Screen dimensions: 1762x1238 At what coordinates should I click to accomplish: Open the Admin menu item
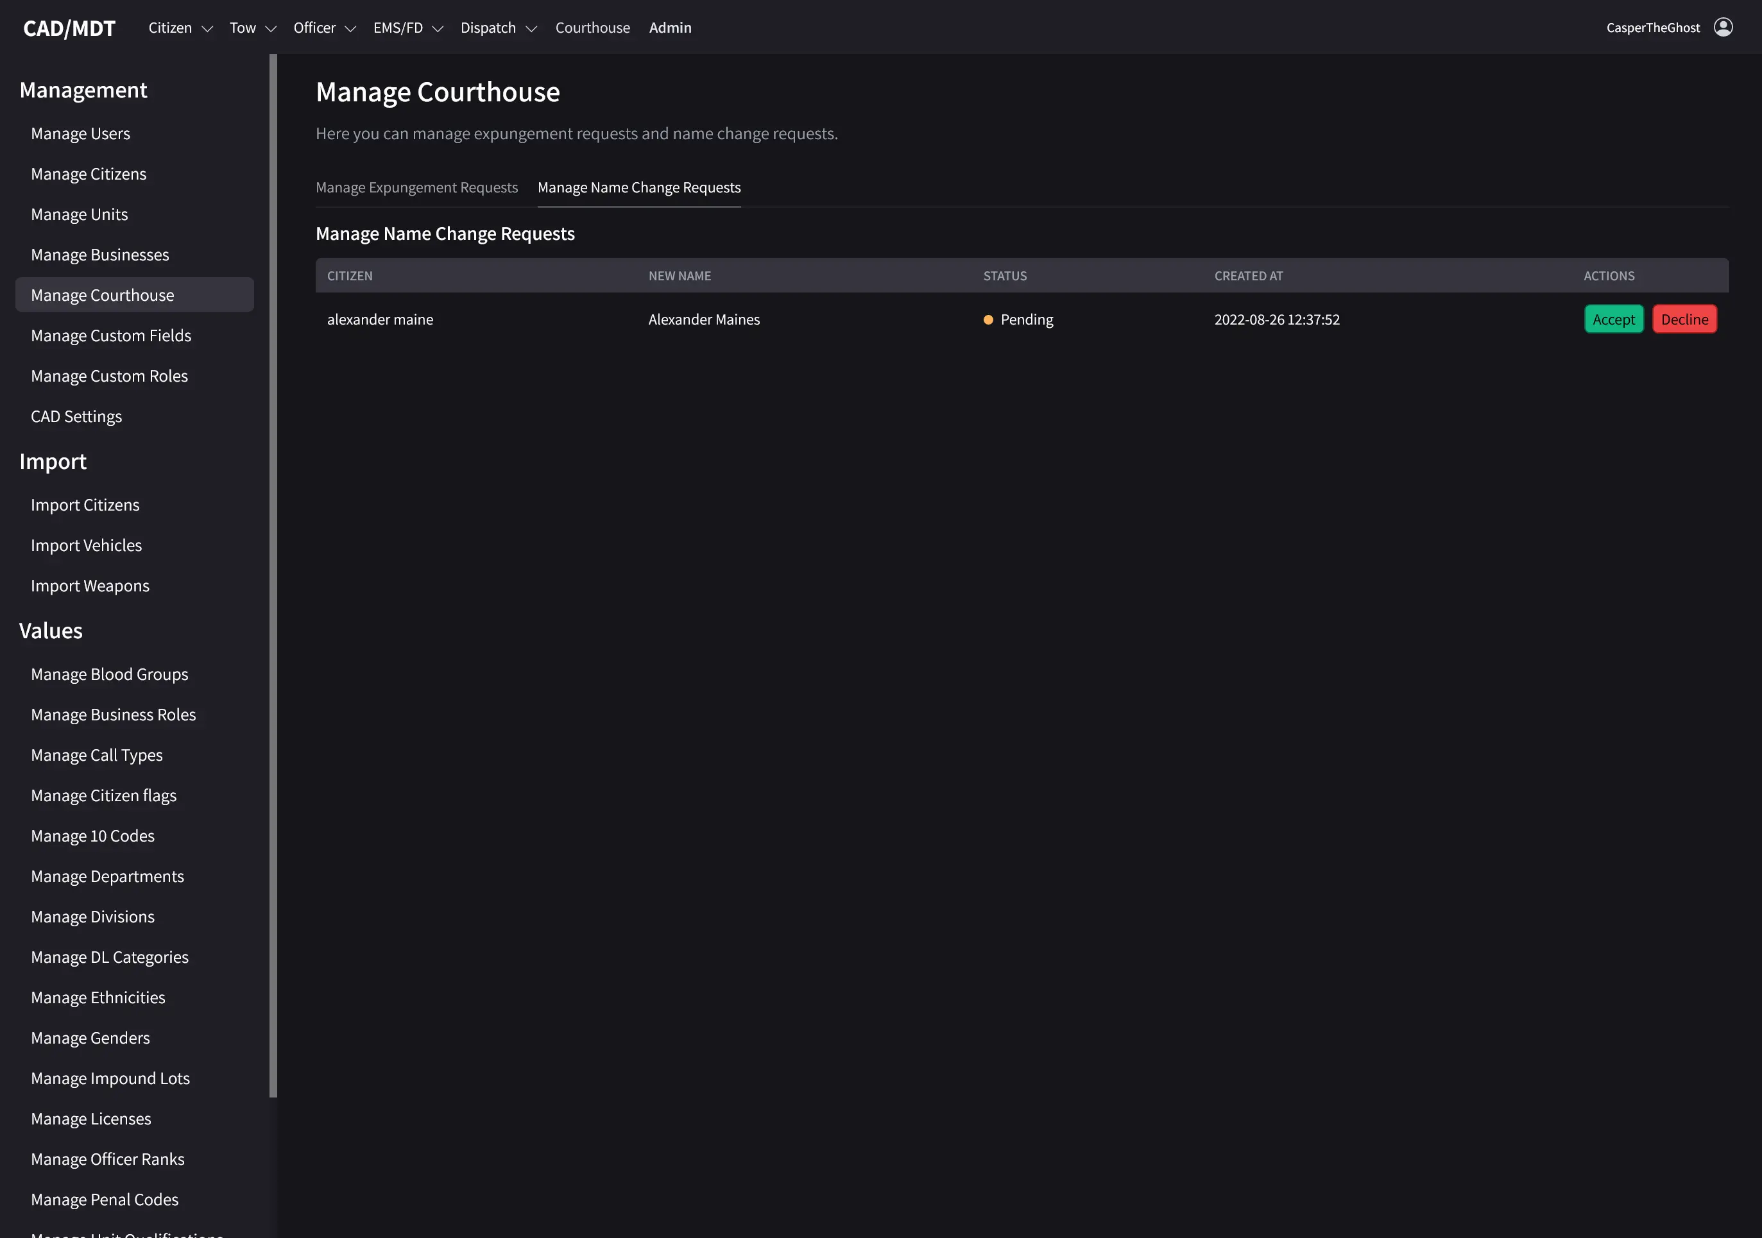point(670,28)
